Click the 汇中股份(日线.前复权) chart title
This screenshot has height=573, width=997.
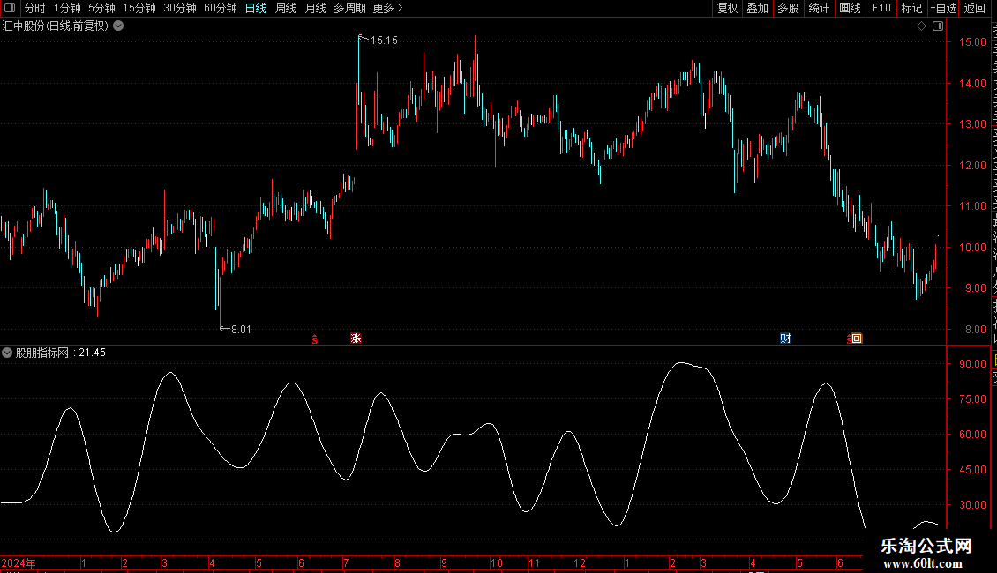tap(56, 26)
